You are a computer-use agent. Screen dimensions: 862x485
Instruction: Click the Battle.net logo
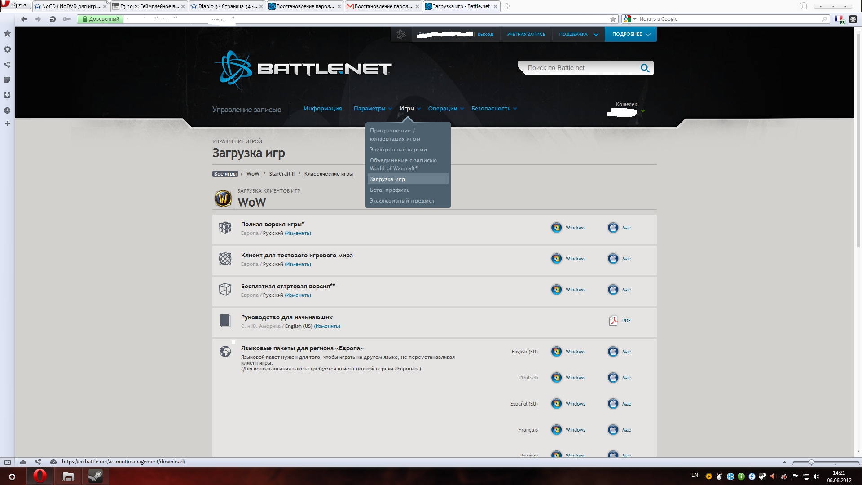click(303, 69)
